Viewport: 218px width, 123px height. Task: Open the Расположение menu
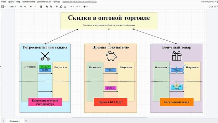click(x=28, y=2)
